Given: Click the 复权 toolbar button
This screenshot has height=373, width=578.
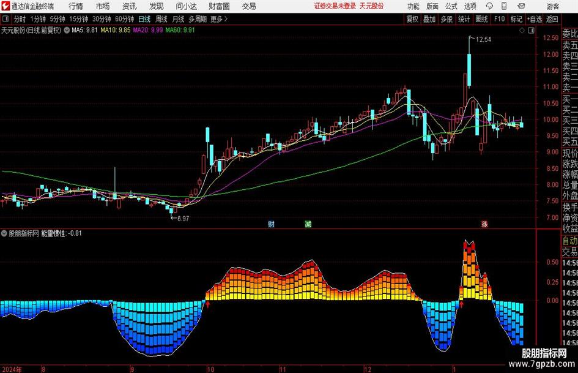Looking at the screenshot, I should pos(412,19).
